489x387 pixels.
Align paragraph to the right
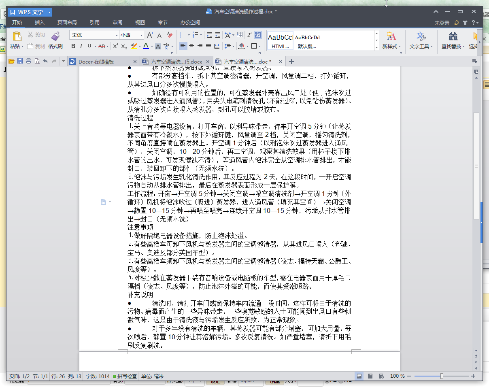pyautogui.click(x=200, y=46)
